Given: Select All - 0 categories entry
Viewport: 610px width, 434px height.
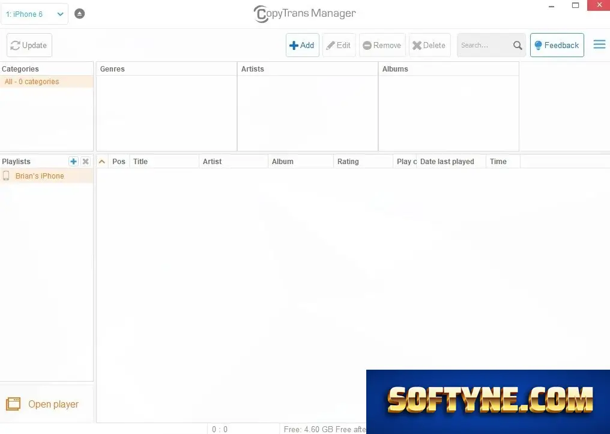Looking at the screenshot, I should point(47,81).
